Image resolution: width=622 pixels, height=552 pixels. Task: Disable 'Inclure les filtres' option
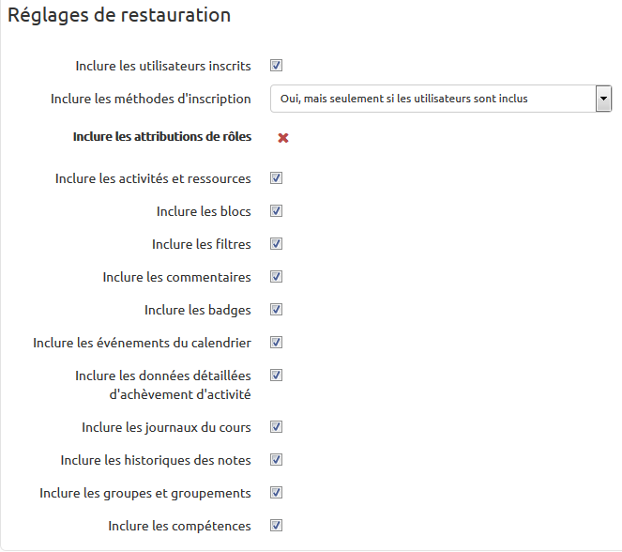pyautogui.click(x=277, y=244)
